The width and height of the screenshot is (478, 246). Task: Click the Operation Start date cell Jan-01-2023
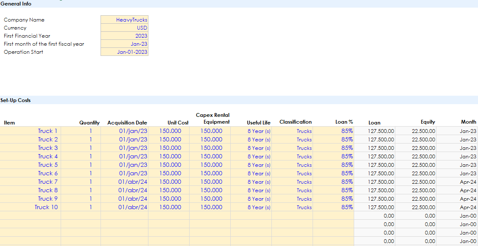[x=124, y=52]
